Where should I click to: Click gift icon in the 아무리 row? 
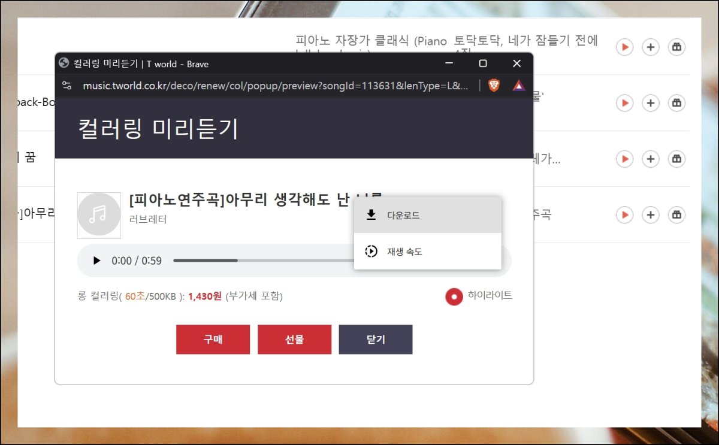[x=676, y=214]
